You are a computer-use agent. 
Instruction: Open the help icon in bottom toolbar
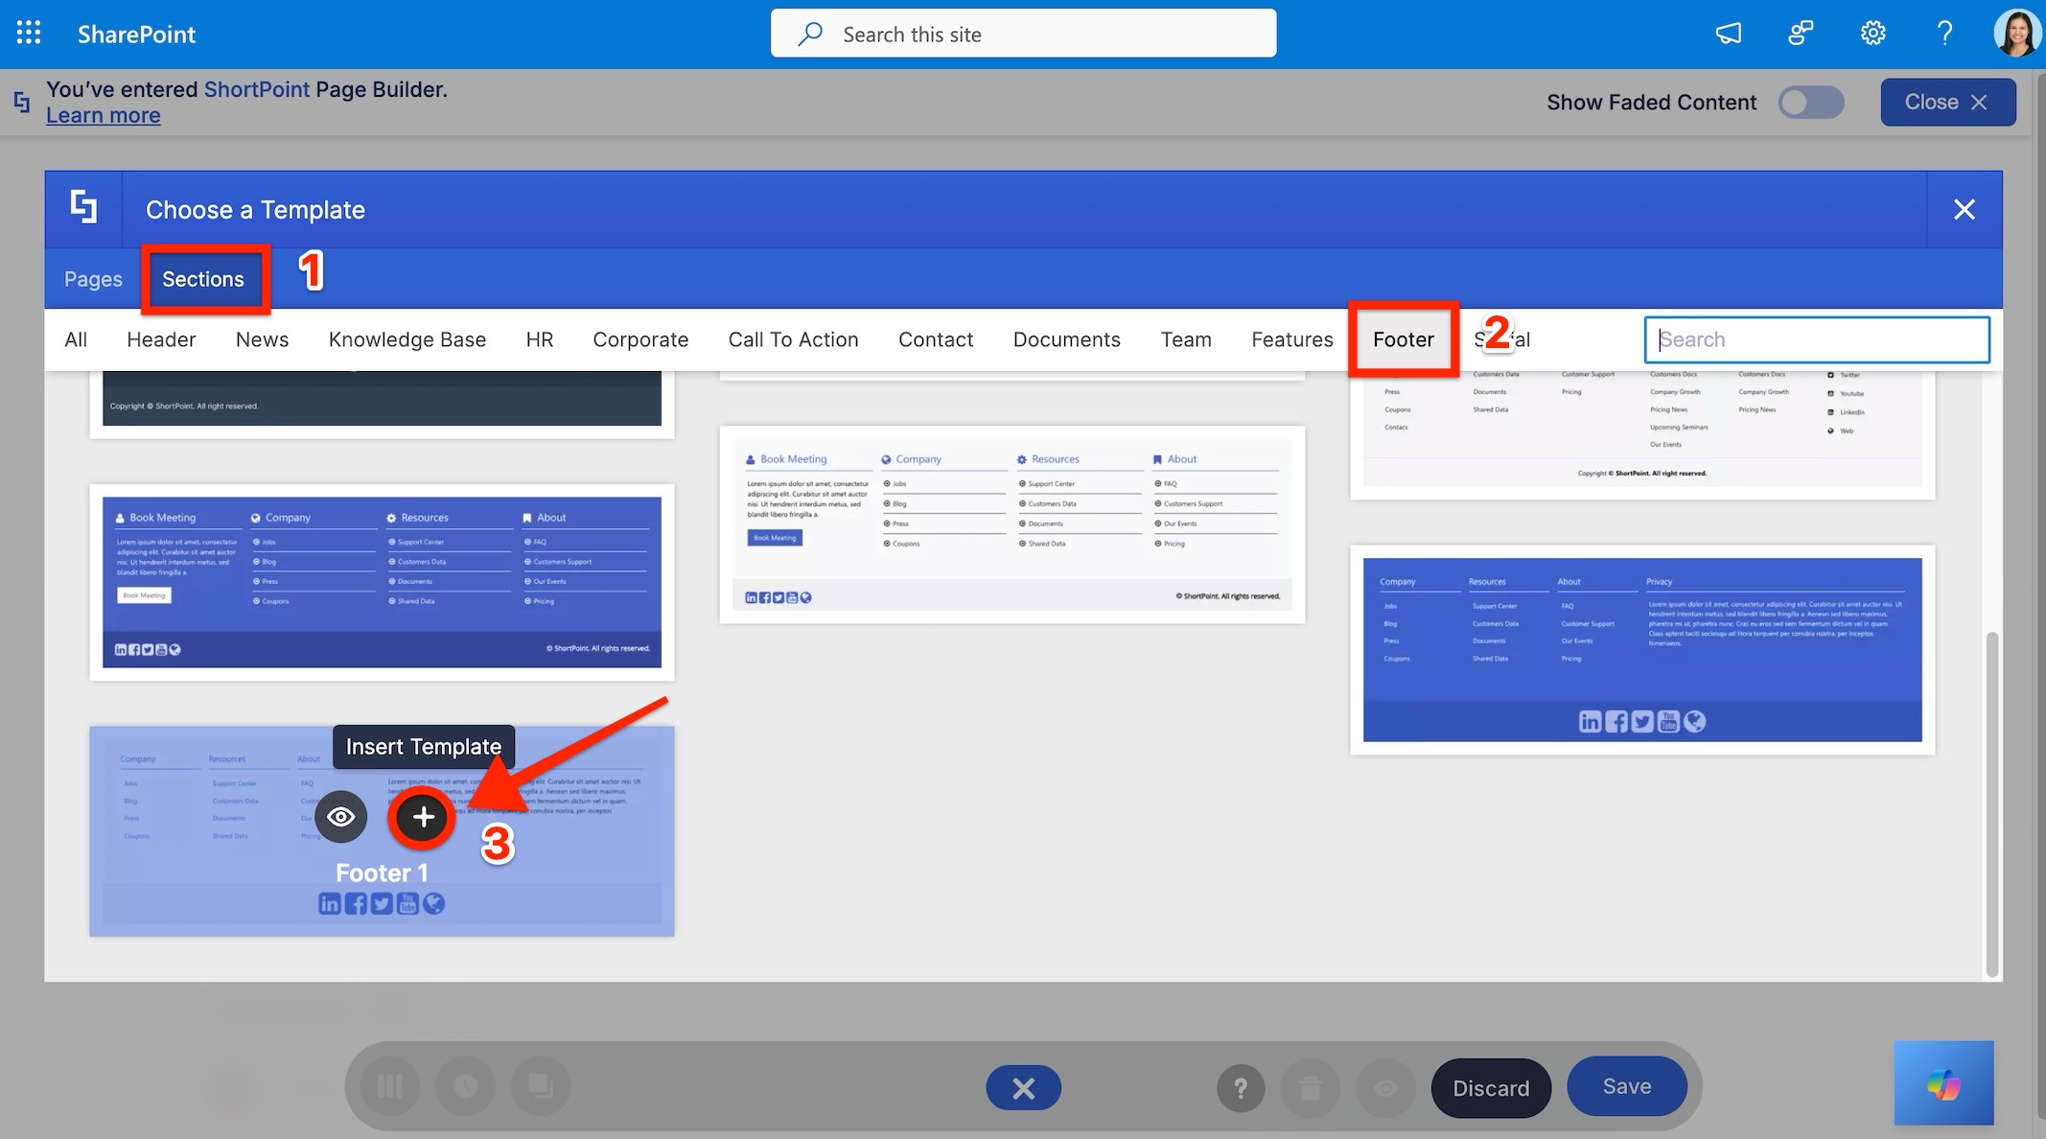1241,1088
